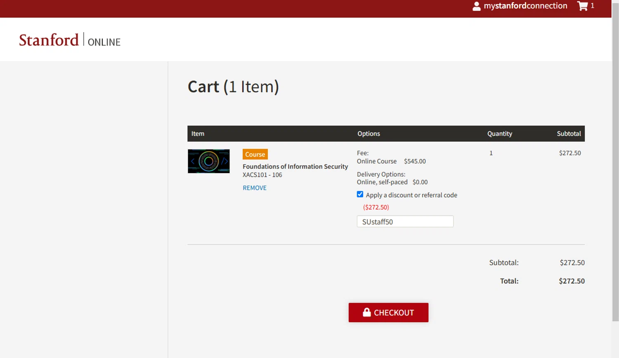This screenshot has width=619, height=358.
Task: Go to the Stanford Online home logo
Action: (70, 40)
